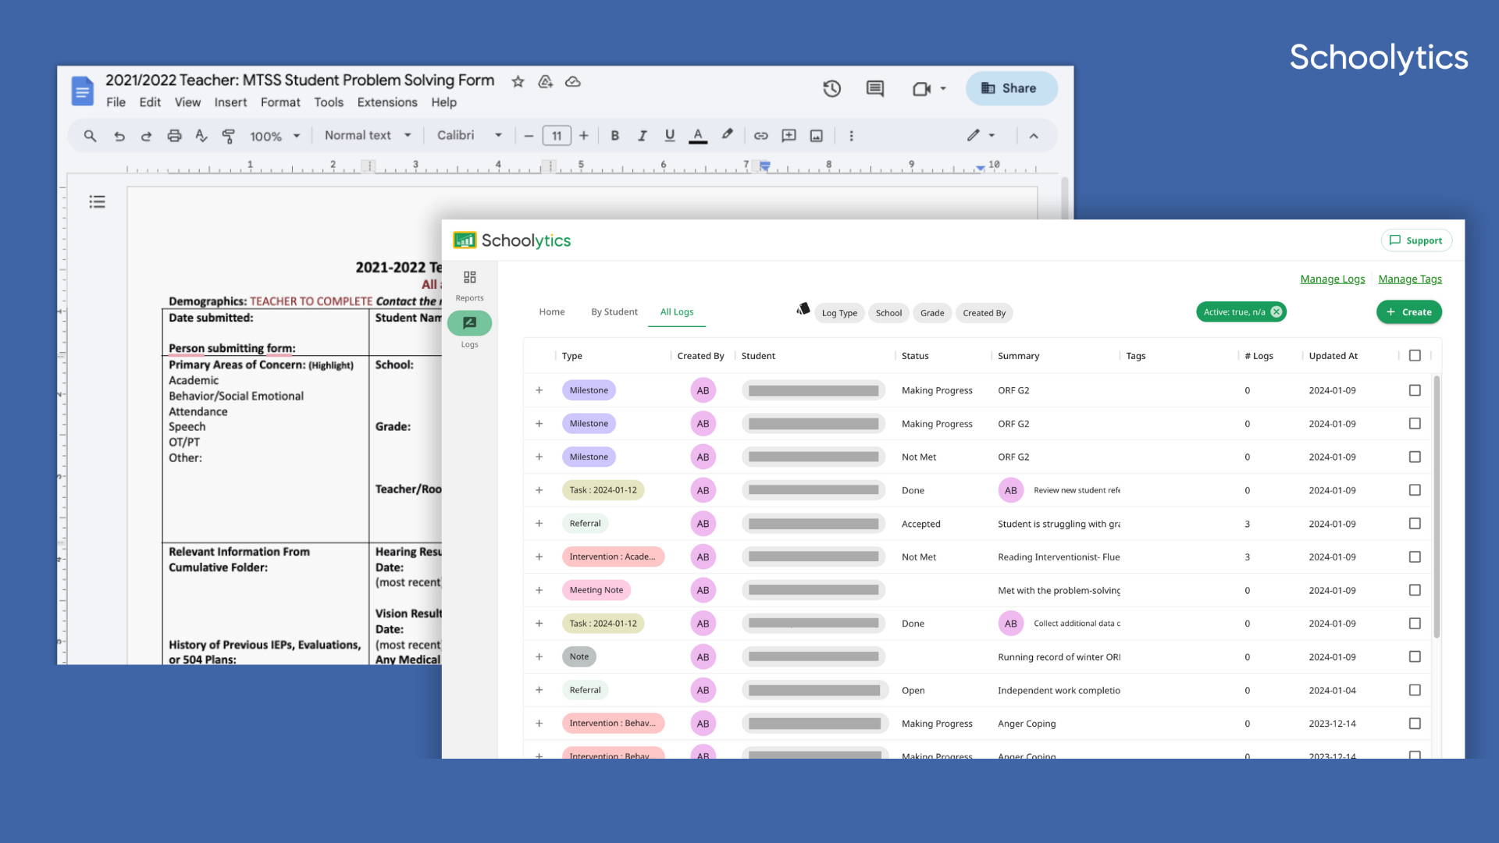
Task: Insert an image via the image icon
Action: coord(816,135)
